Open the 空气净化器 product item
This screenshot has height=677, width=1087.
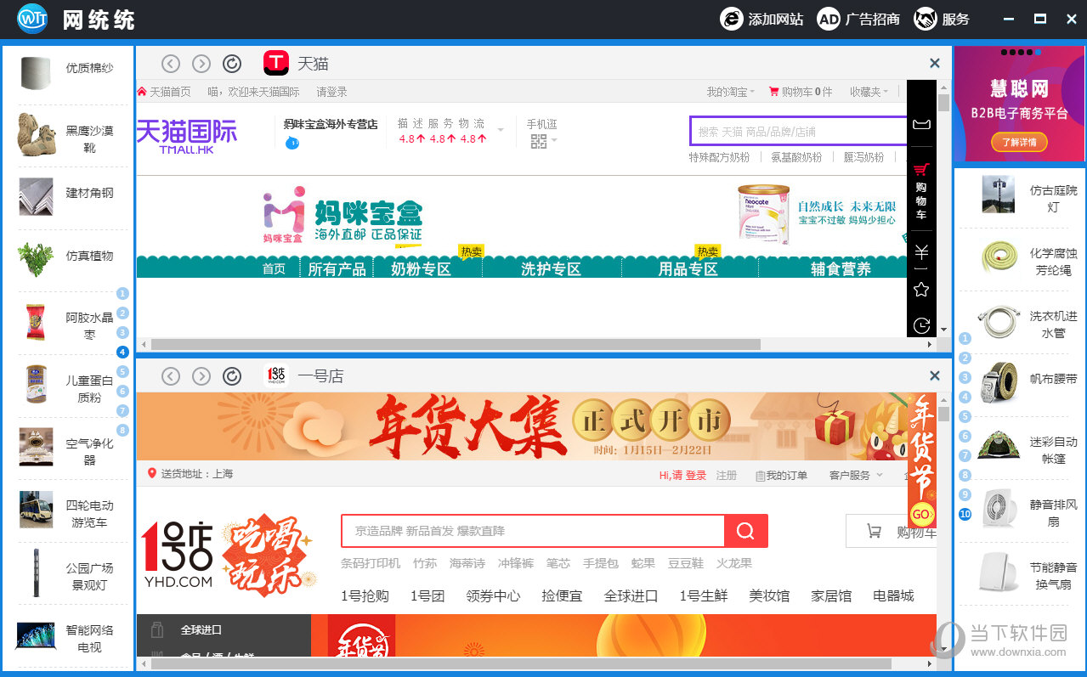click(x=68, y=448)
